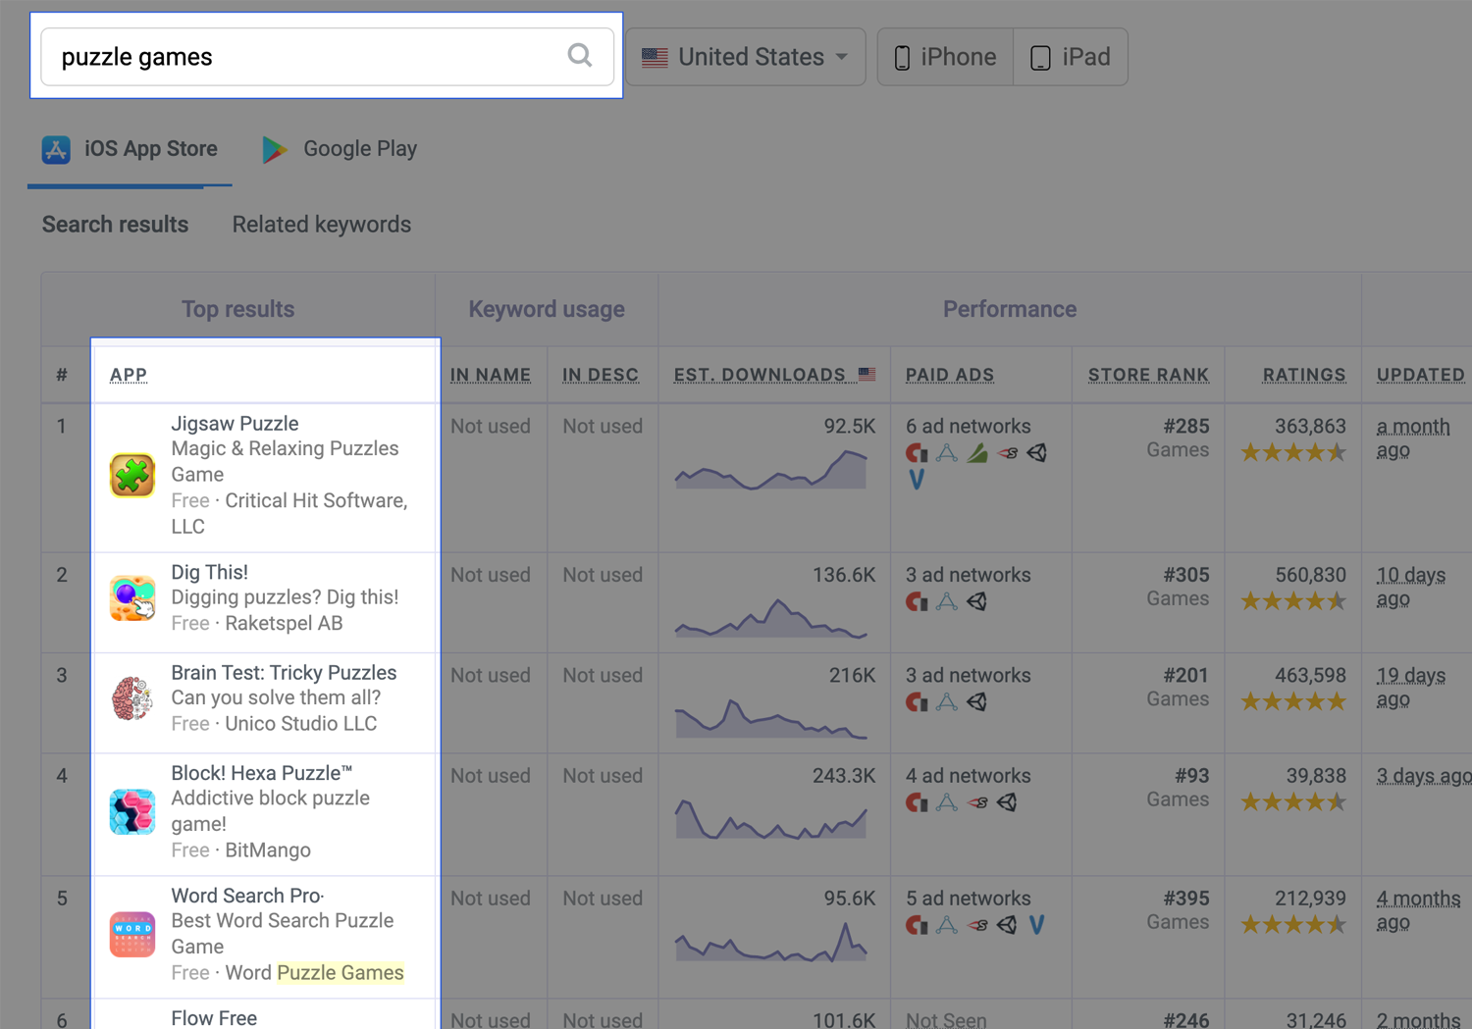Click the green ad network icon for Jigsaw Puzzle
The height and width of the screenshot is (1029, 1472).
tap(977, 453)
